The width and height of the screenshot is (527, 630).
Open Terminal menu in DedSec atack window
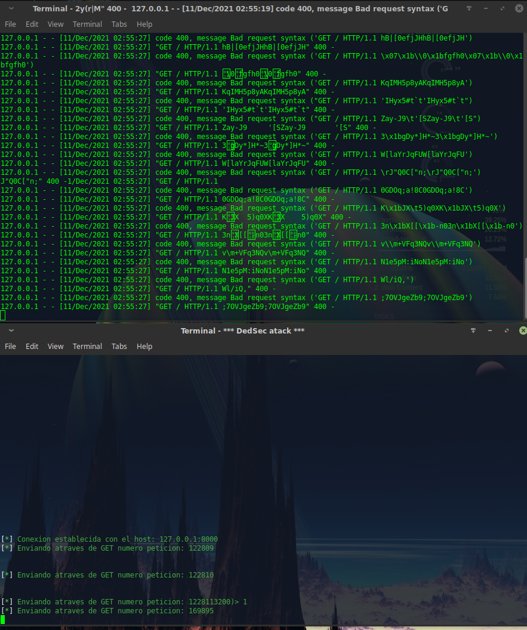87,347
